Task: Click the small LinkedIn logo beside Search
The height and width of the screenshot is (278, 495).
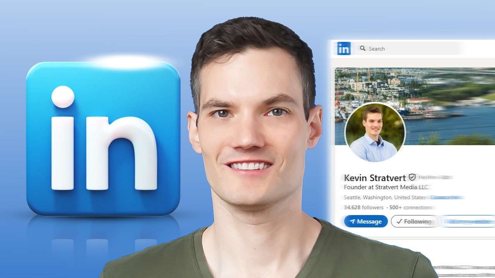Action: 344,49
